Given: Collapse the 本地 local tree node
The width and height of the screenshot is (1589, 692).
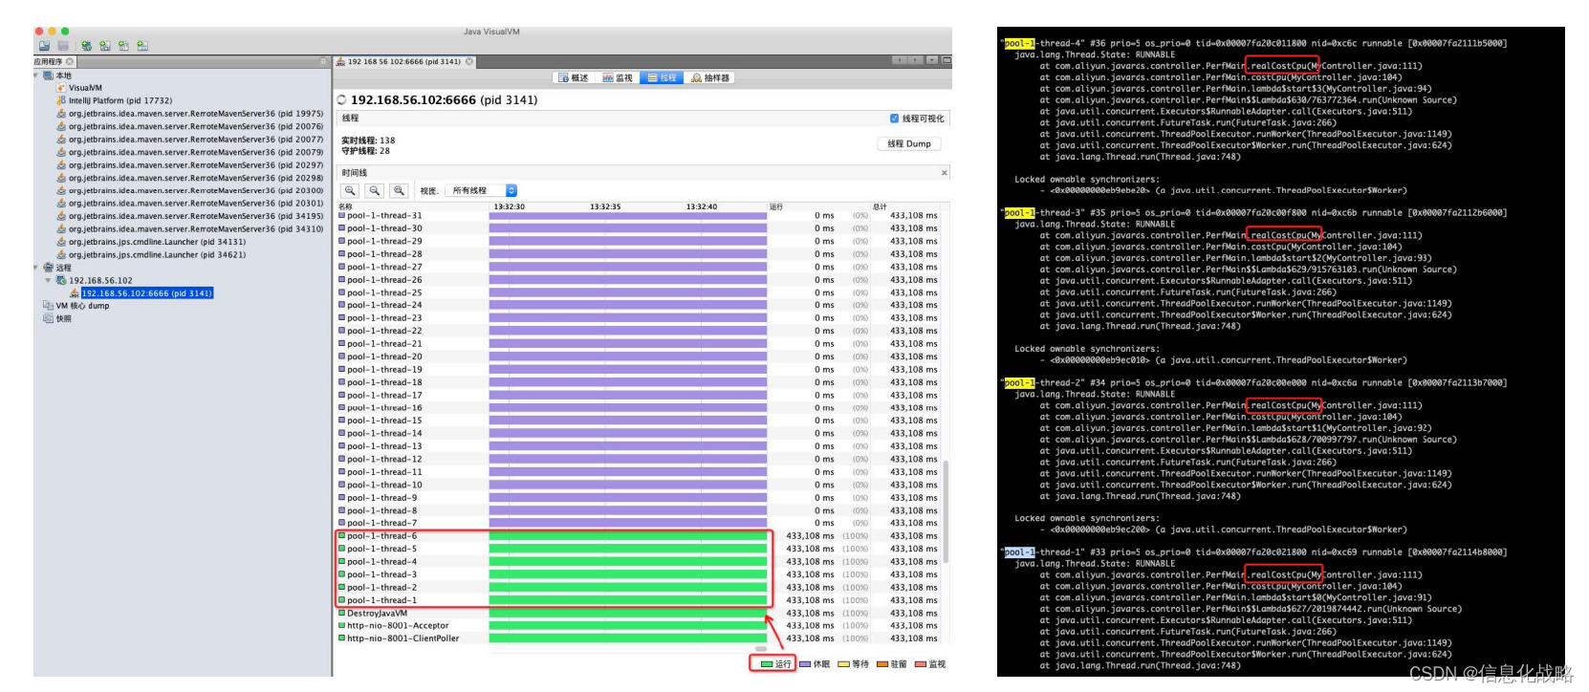Looking at the screenshot, I should click(x=37, y=75).
